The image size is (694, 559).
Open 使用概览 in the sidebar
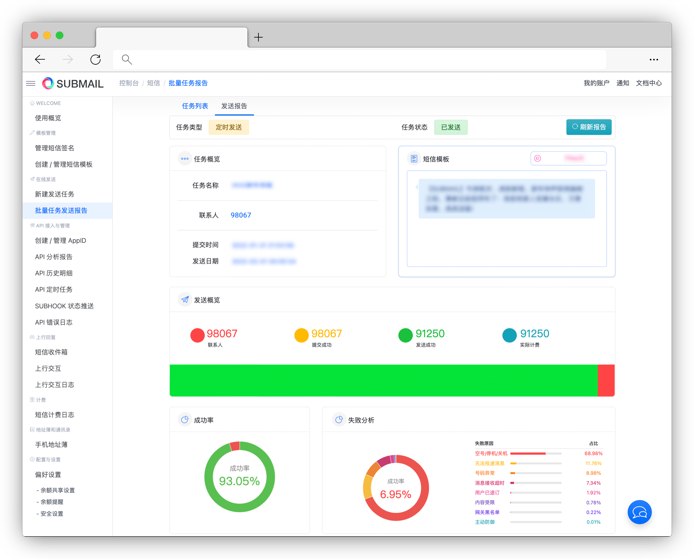48,118
